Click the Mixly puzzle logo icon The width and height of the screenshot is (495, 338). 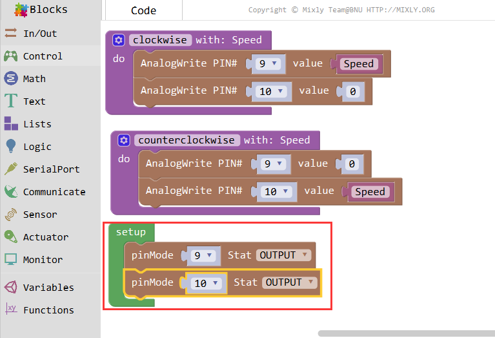point(21,10)
